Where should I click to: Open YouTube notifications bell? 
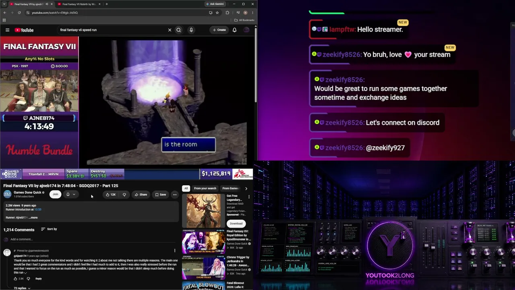click(x=235, y=30)
